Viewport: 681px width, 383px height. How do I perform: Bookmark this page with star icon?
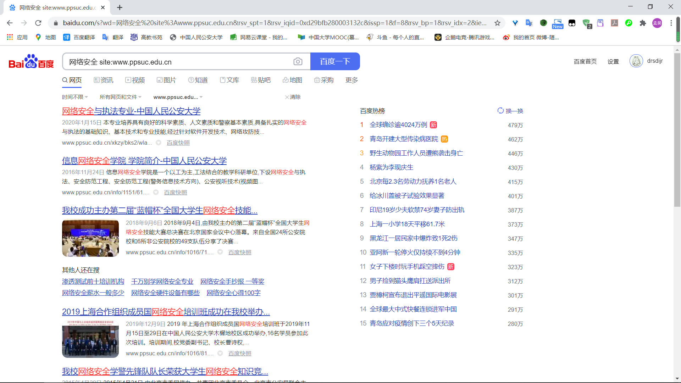click(x=497, y=23)
